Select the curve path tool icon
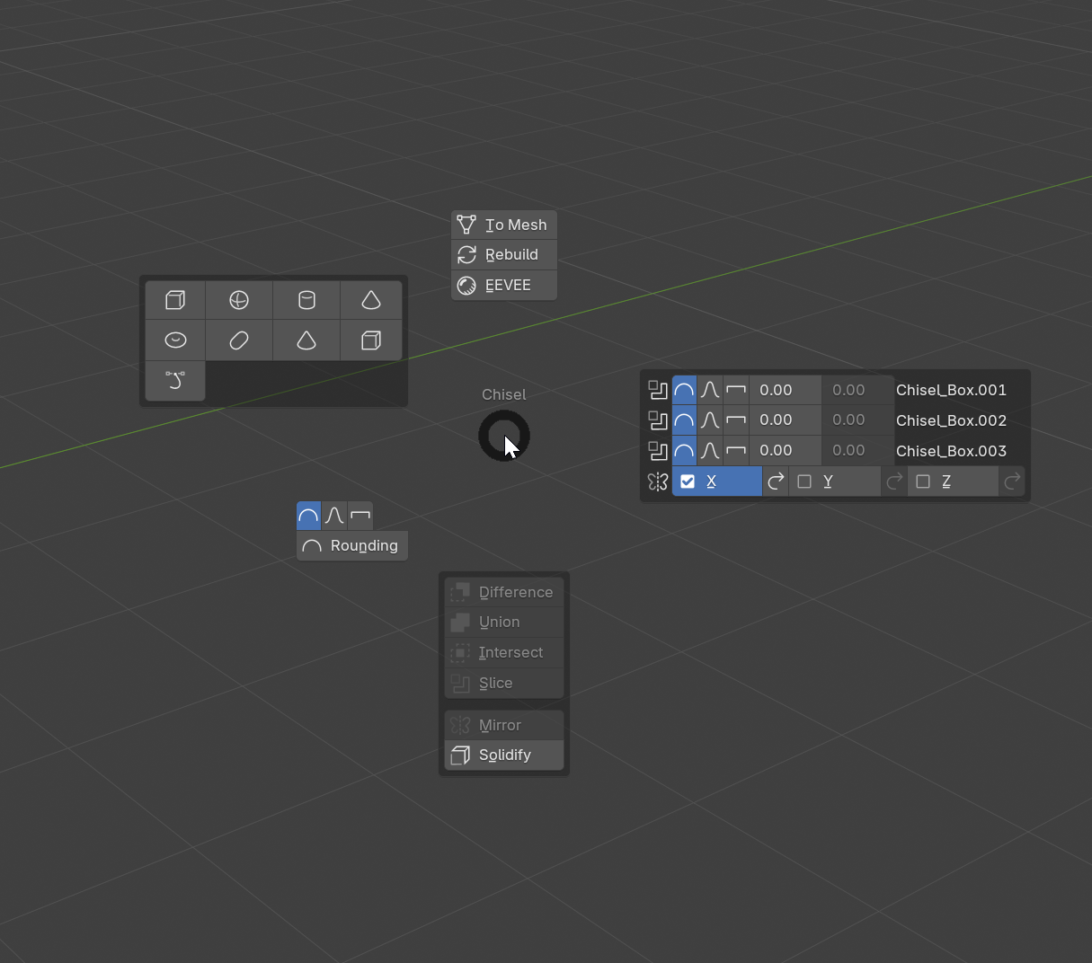Screen dimensions: 1092x963 pos(175,381)
